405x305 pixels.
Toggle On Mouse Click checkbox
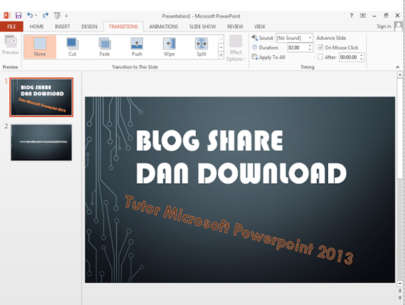click(x=321, y=48)
